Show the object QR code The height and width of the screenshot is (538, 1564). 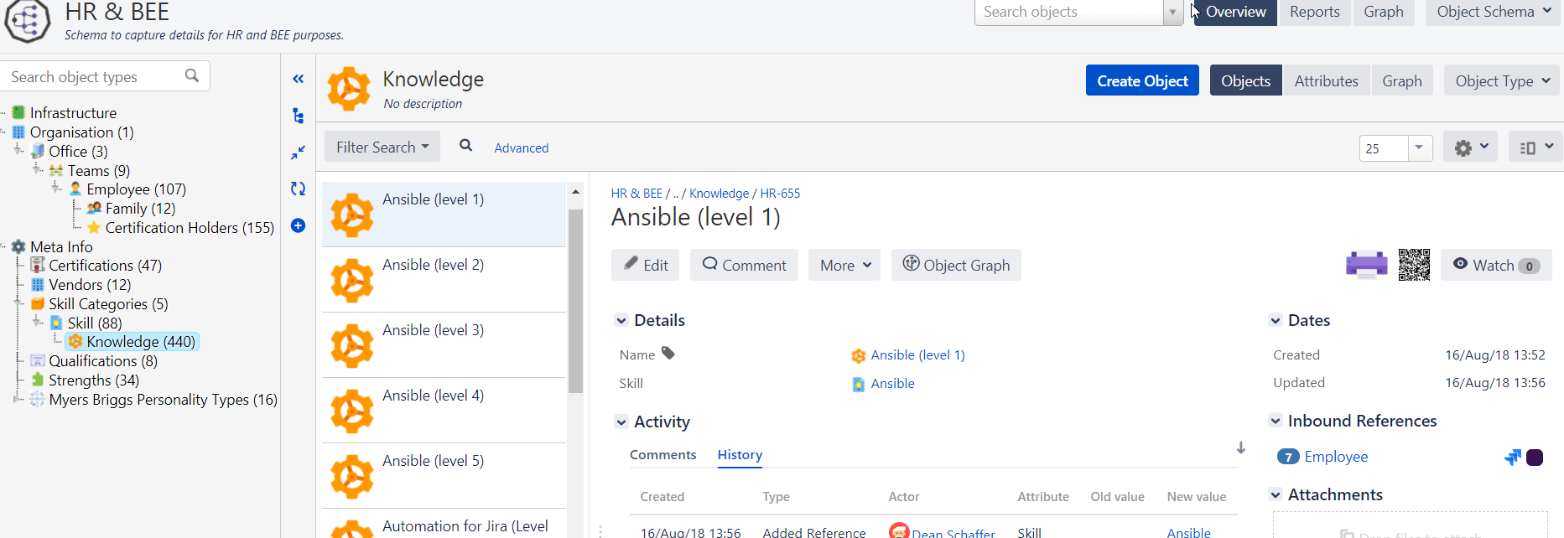tap(1414, 265)
